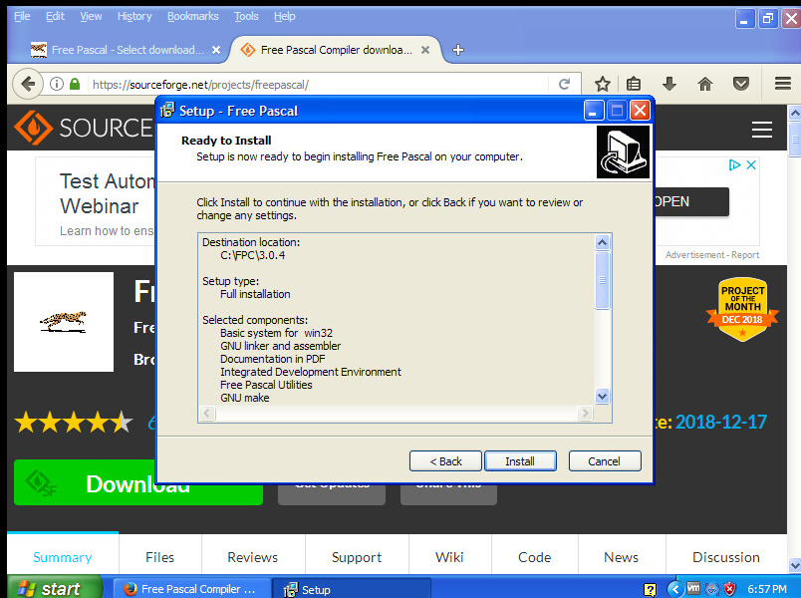Click the Pocket icon in toolbar

click(x=740, y=84)
